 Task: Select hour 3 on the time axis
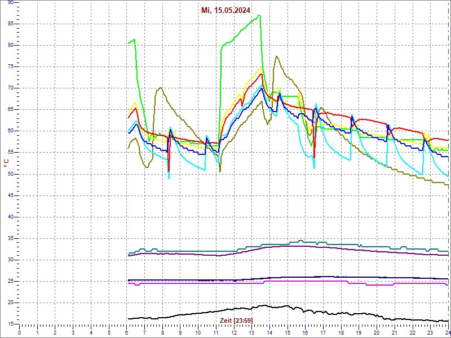73,332
